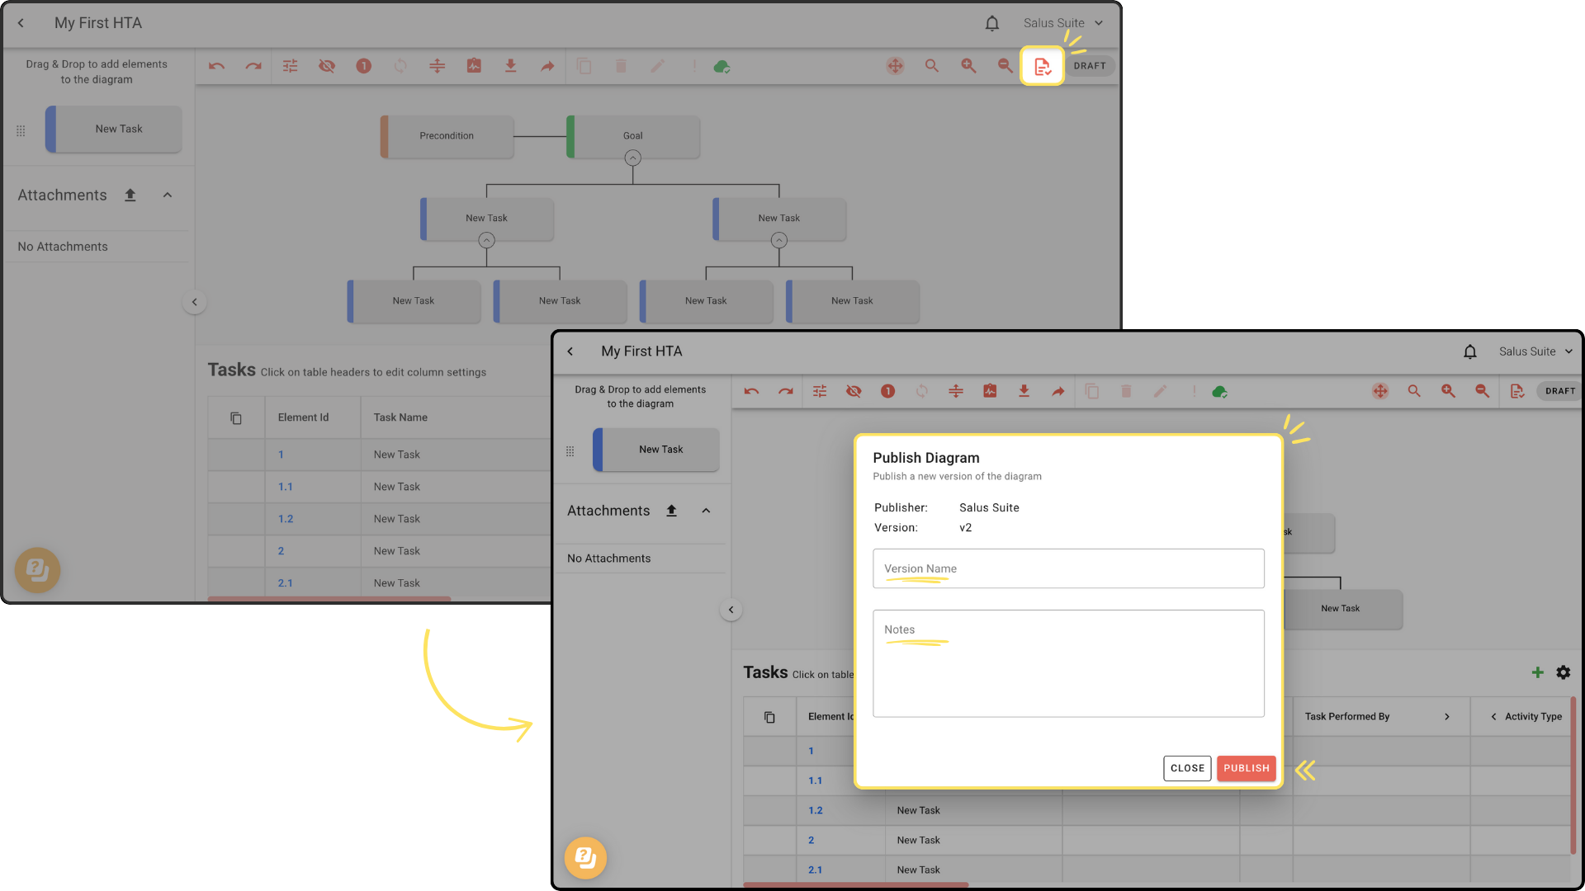Click the CLOSE button in Publish dialog

[1187, 768]
